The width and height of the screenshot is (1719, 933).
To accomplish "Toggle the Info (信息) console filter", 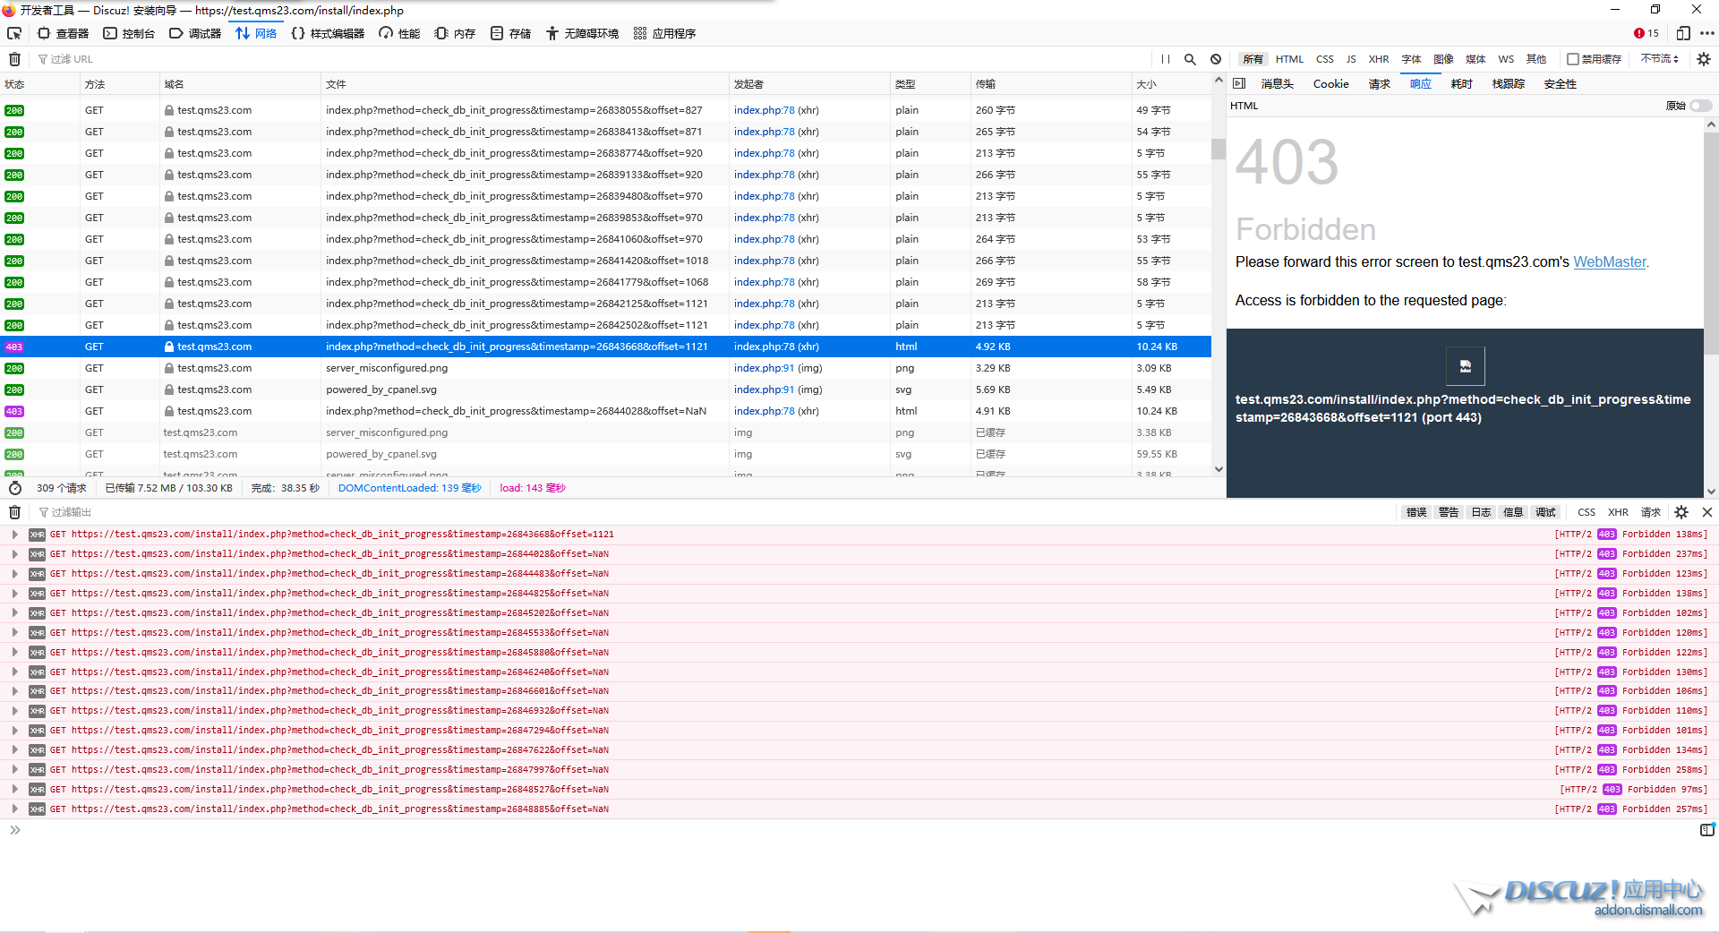I will [x=1513, y=512].
